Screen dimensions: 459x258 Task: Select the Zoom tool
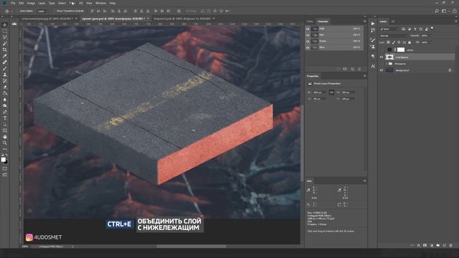point(4,143)
